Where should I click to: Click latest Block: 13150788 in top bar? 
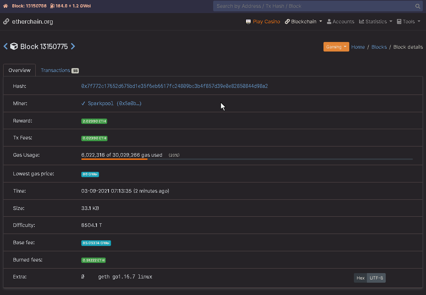click(29, 6)
